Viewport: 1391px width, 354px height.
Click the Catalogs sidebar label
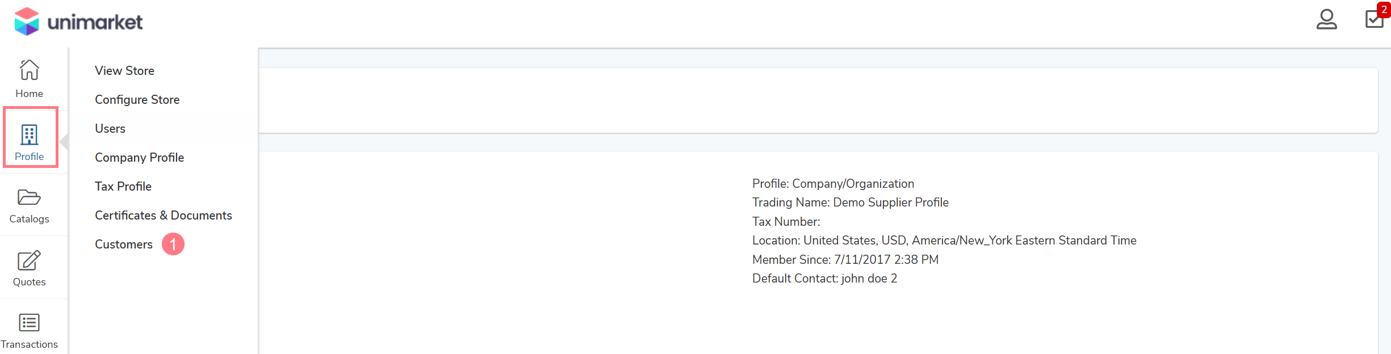29,219
